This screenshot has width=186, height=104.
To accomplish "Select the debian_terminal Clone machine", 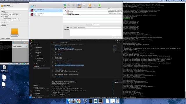I will click(x=46, y=14).
